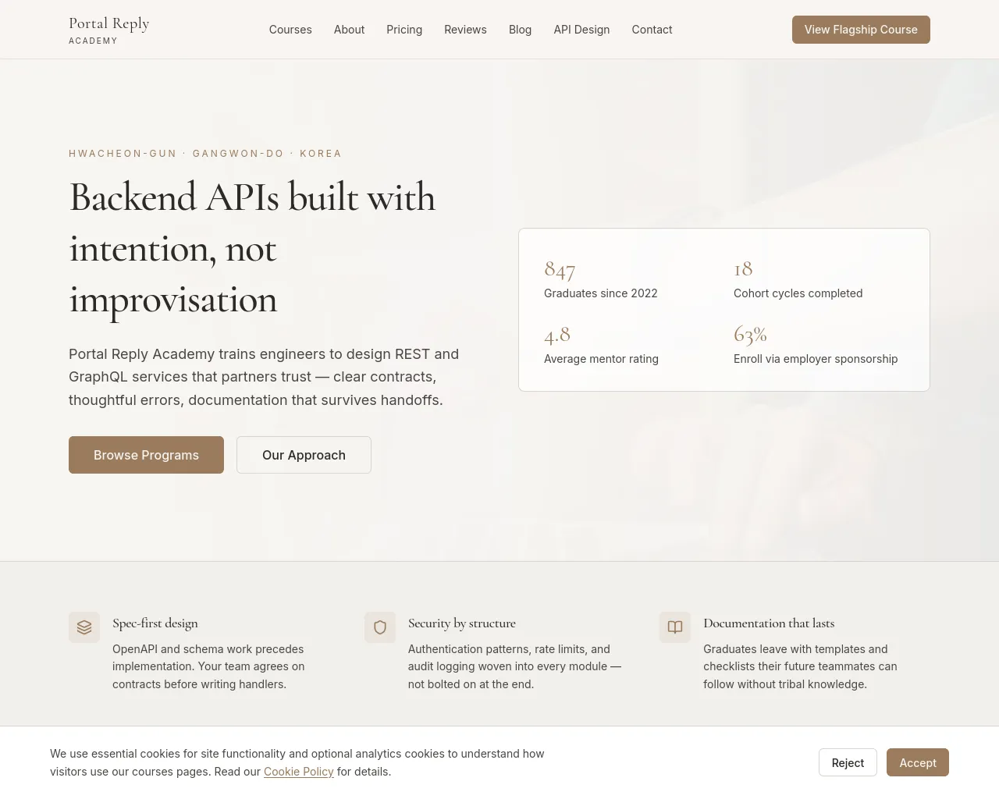
Task: Click the 847 Graduates since 2022 stat
Action: click(601, 279)
